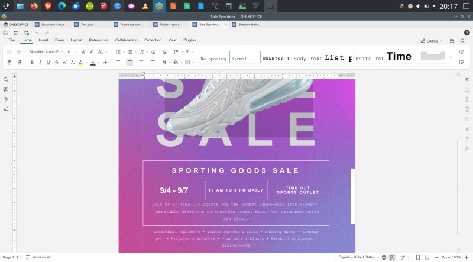Center align the paragraph
Image resolution: width=473 pixels, height=262 pixels.
coord(129,62)
